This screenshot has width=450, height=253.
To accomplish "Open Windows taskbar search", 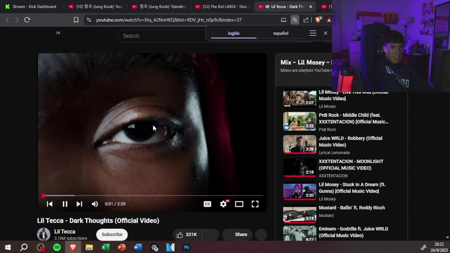I will coord(24,247).
